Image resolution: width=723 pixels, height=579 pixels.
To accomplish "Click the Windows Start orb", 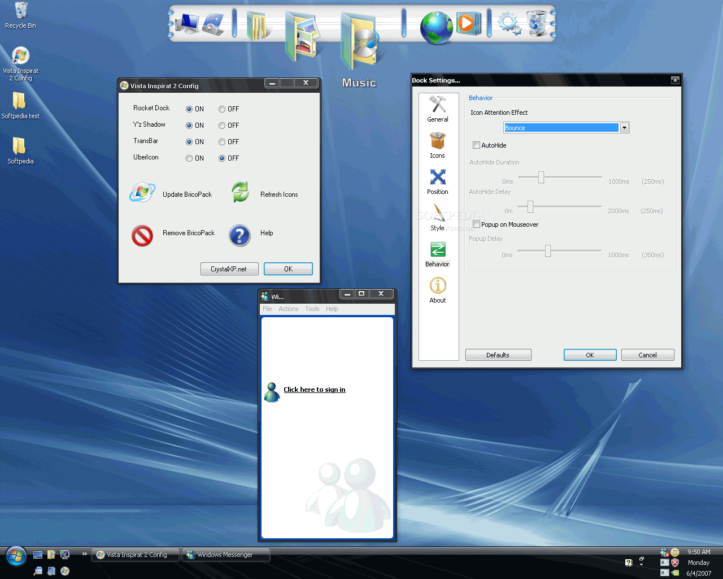I will [x=16, y=556].
